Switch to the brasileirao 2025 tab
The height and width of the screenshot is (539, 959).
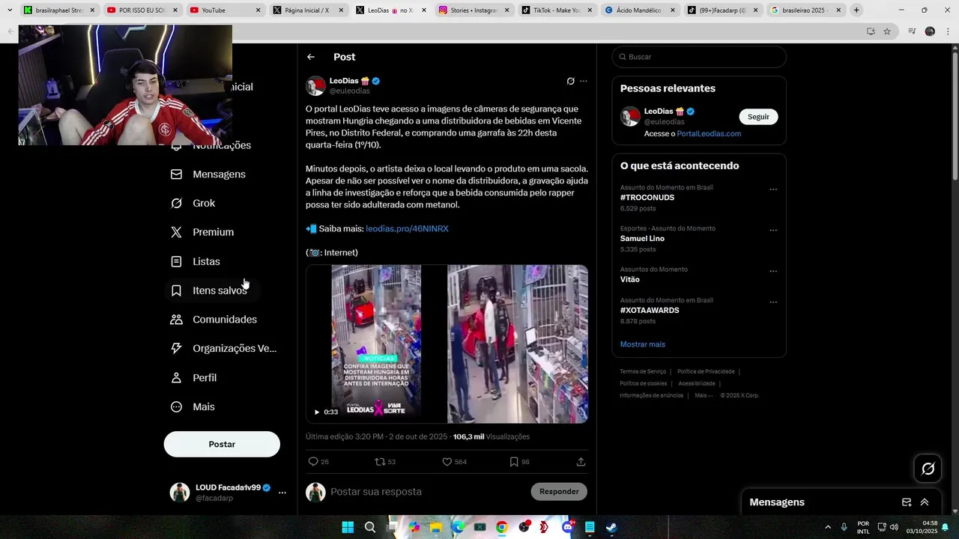803,10
